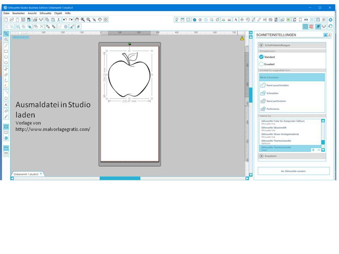Screen dimensions: 339x254
Task: Select Silhouette Skizzenstift material
Action: [x=290, y=129]
